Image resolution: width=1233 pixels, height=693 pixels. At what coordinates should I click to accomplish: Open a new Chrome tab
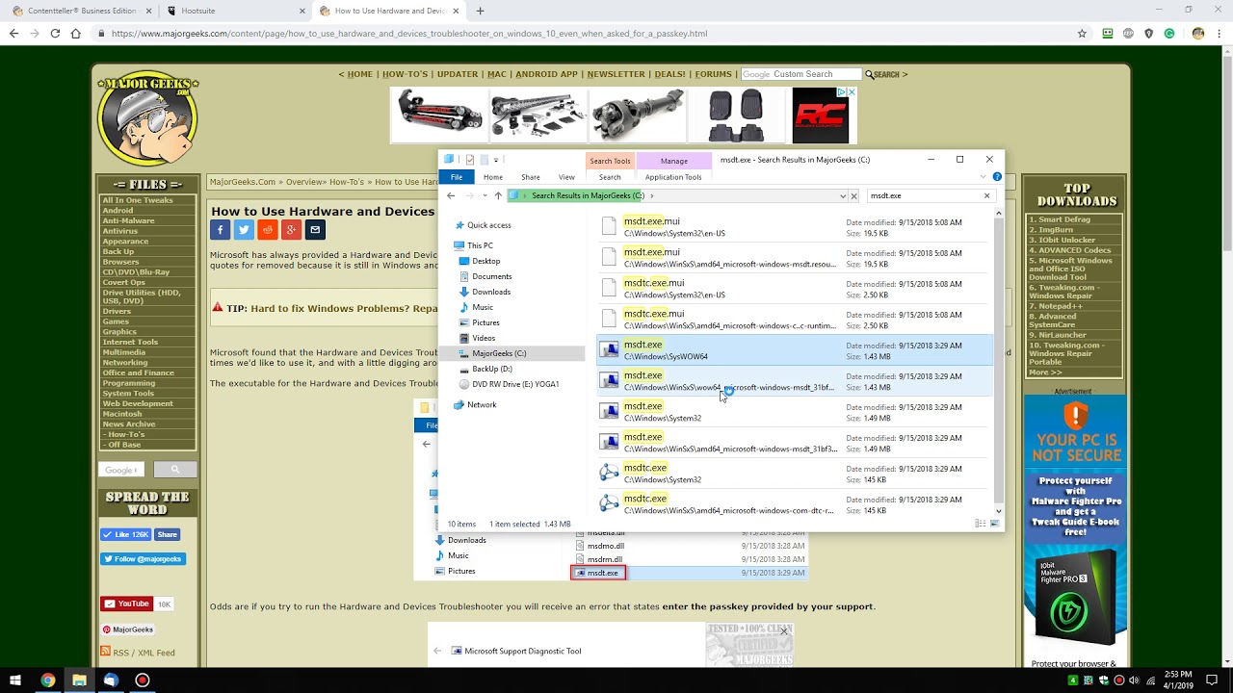[480, 11]
